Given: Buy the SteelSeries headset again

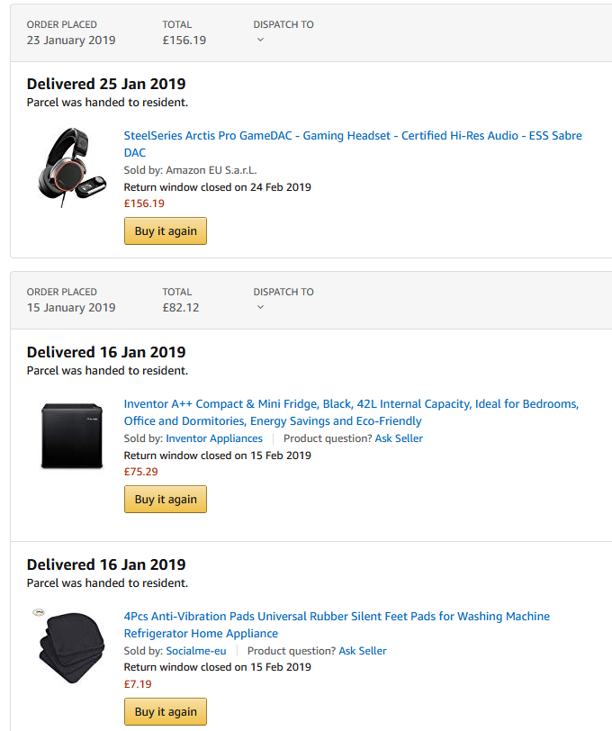Looking at the screenshot, I should tap(166, 230).
